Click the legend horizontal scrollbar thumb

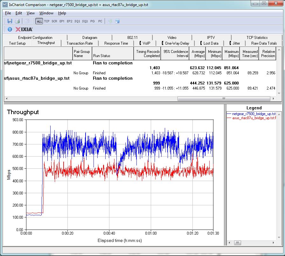click(237, 243)
